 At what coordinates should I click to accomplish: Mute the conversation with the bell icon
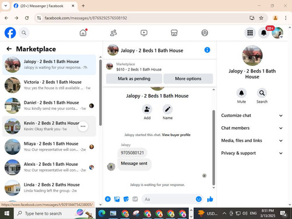[241, 93]
